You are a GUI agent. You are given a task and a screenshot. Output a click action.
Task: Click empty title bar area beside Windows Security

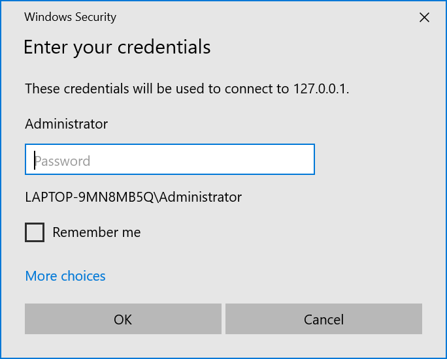(x=261, y=18)
